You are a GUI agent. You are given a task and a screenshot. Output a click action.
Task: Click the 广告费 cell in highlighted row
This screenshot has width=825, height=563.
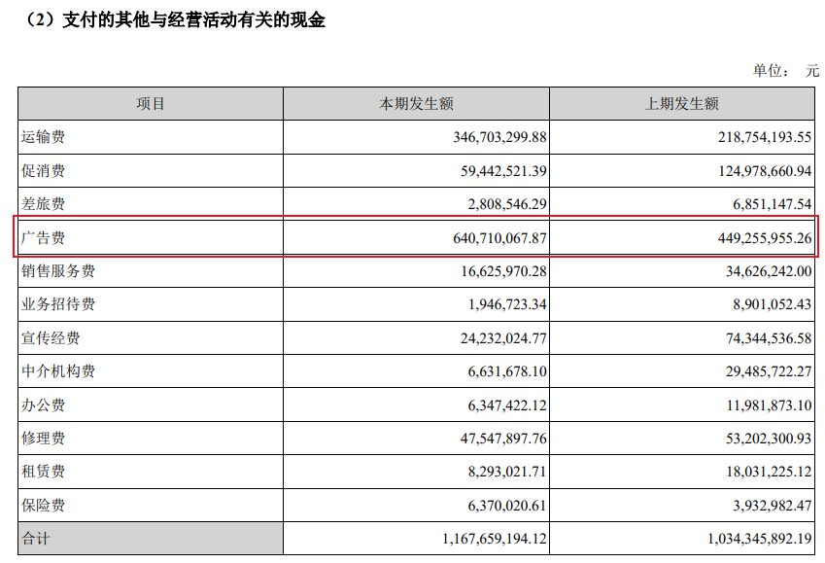44,238
